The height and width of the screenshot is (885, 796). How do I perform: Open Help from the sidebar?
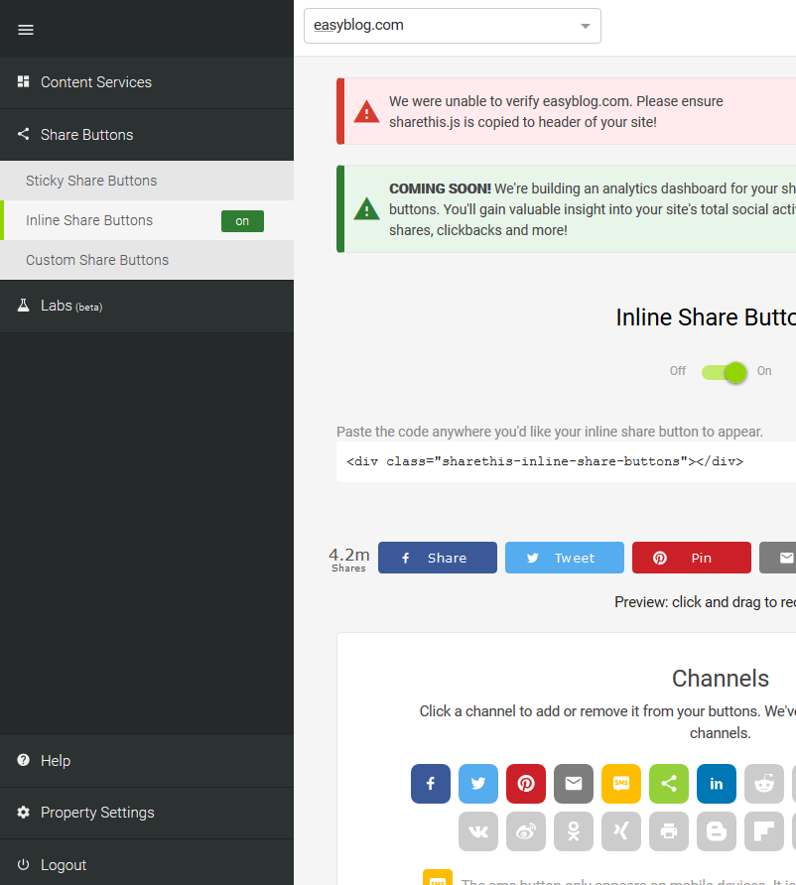tap(147, 761)
